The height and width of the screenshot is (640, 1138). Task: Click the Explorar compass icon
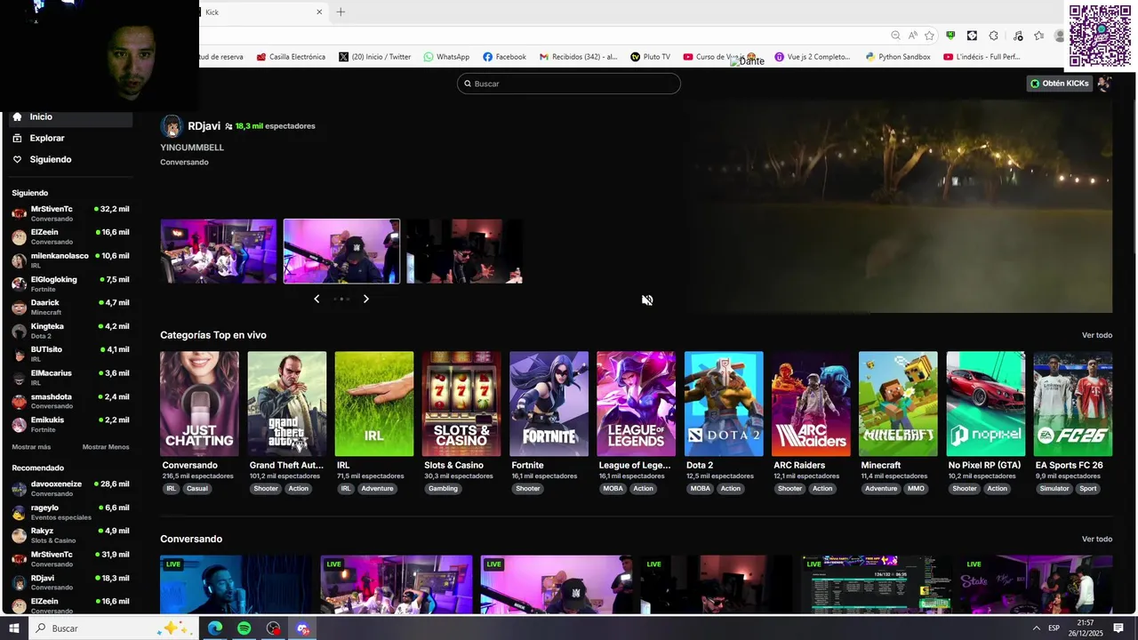[x=17, y=138]
